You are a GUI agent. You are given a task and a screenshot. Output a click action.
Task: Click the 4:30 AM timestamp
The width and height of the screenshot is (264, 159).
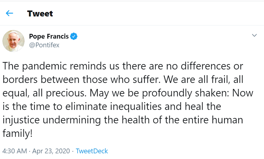14,151
